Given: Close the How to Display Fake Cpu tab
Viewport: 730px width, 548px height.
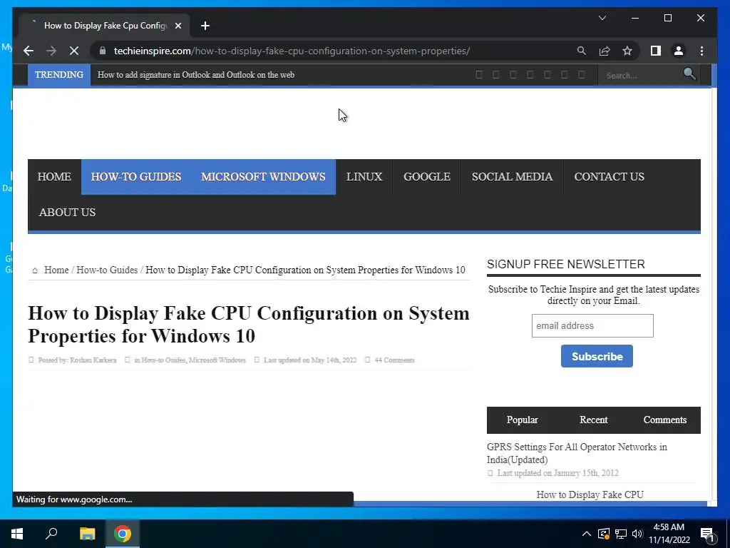Looking at the screenshot, I should (x=178, y=26).
